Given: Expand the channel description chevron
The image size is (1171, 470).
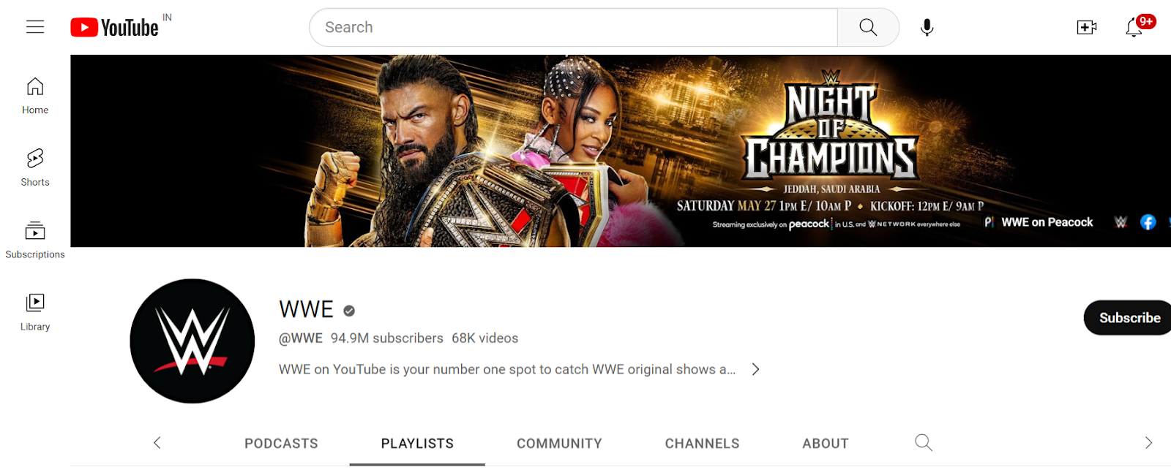Looking at the screenshot, I should (x=756, y=369).
